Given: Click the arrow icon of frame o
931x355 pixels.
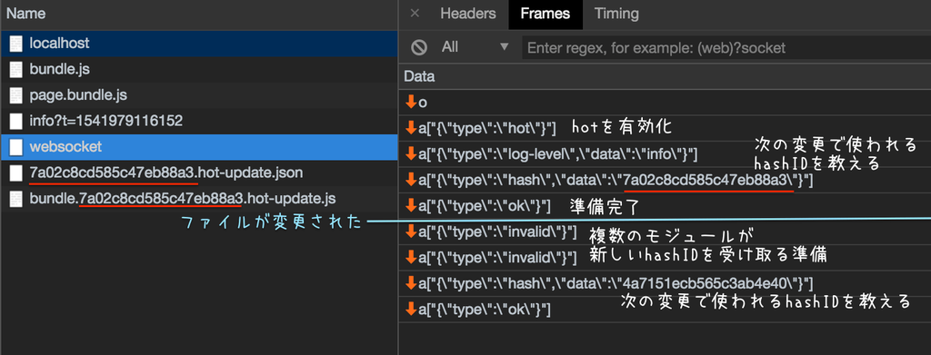Looking at the screenshot, I should (x=410, y=103).
